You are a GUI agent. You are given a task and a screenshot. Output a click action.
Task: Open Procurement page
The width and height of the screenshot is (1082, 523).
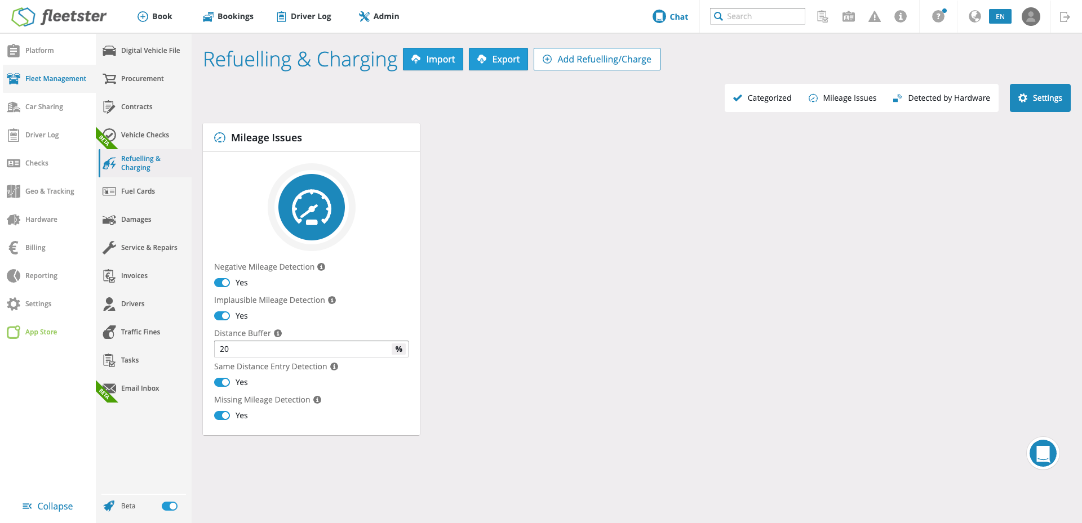coord(145,79)
